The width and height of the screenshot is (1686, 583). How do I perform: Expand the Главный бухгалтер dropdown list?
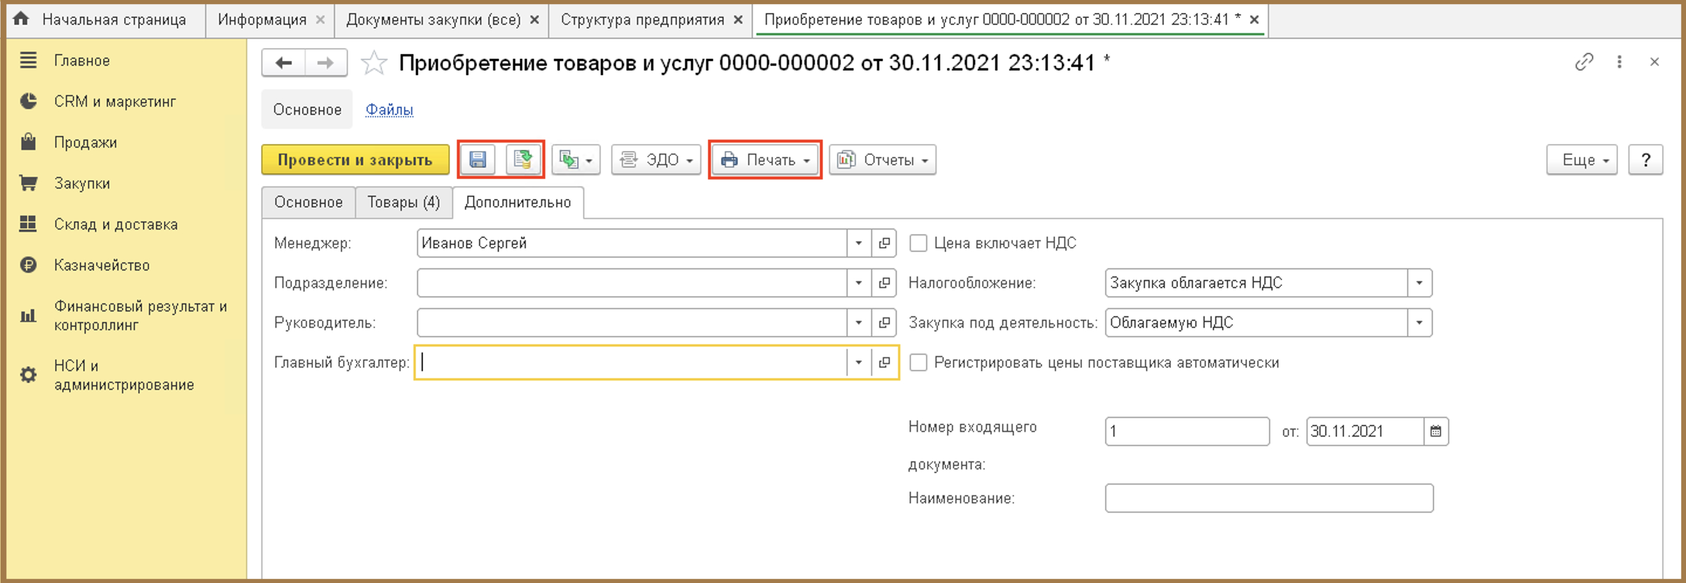tap(859, 362)
